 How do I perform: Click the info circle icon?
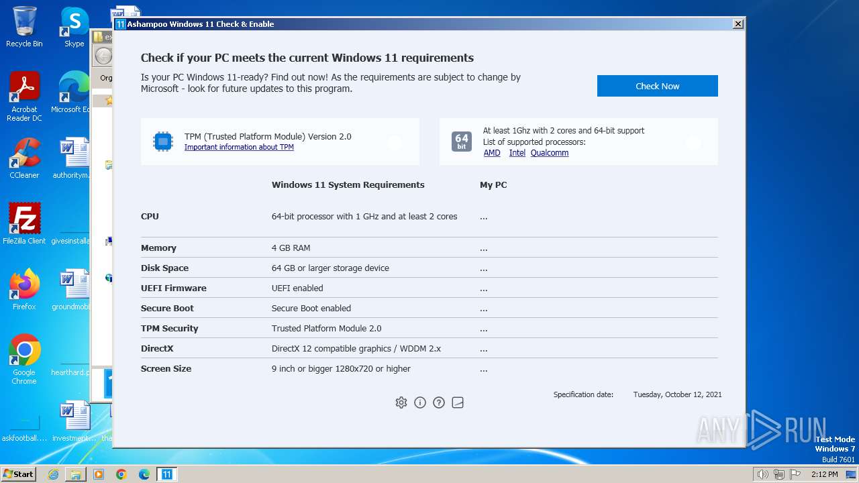pyautogui.click(x=420, y=402)
